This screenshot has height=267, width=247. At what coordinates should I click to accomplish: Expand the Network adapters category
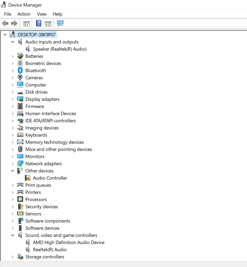13,163
